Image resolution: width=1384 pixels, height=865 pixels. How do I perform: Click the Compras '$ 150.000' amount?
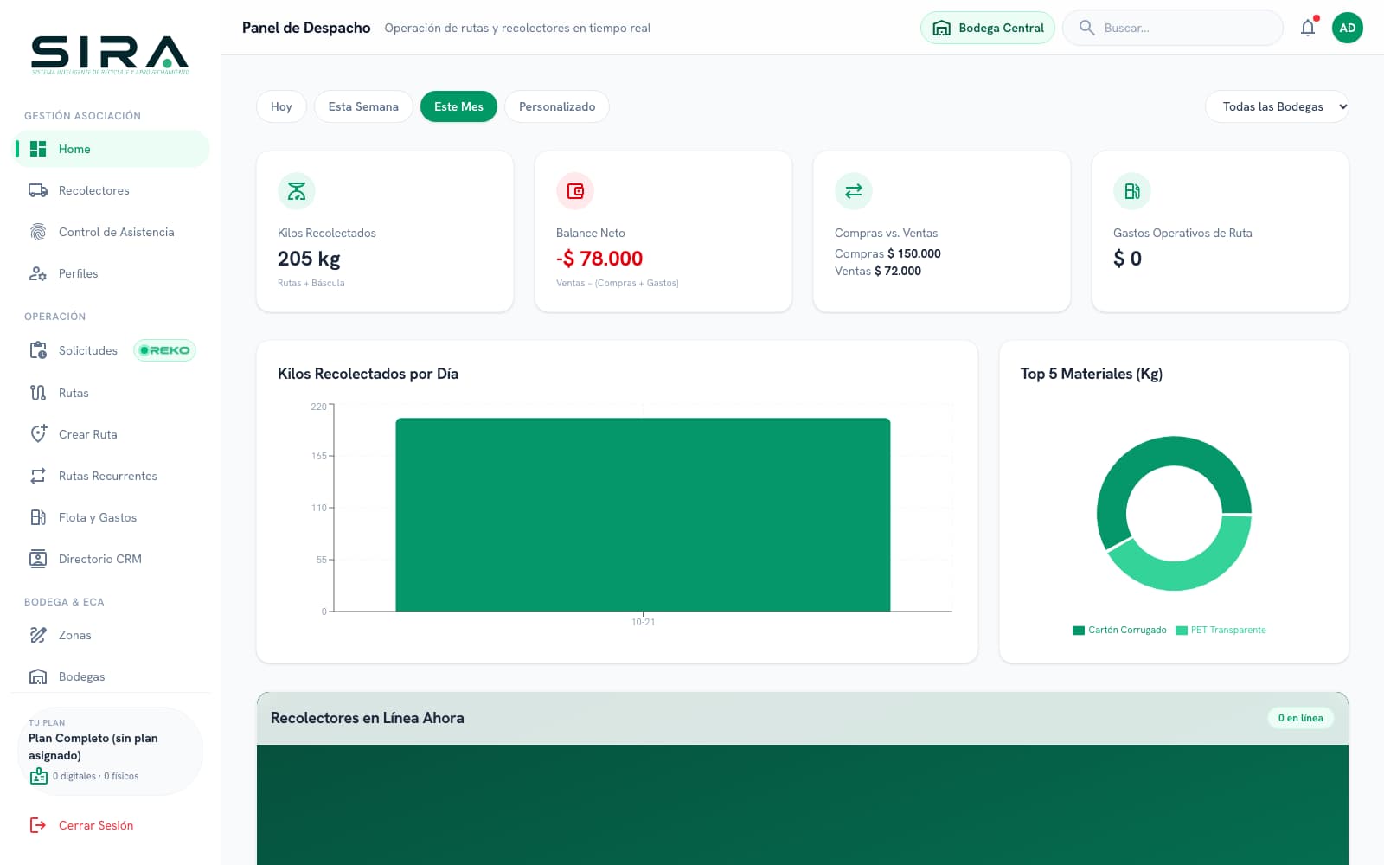click(x=914, y=253)
